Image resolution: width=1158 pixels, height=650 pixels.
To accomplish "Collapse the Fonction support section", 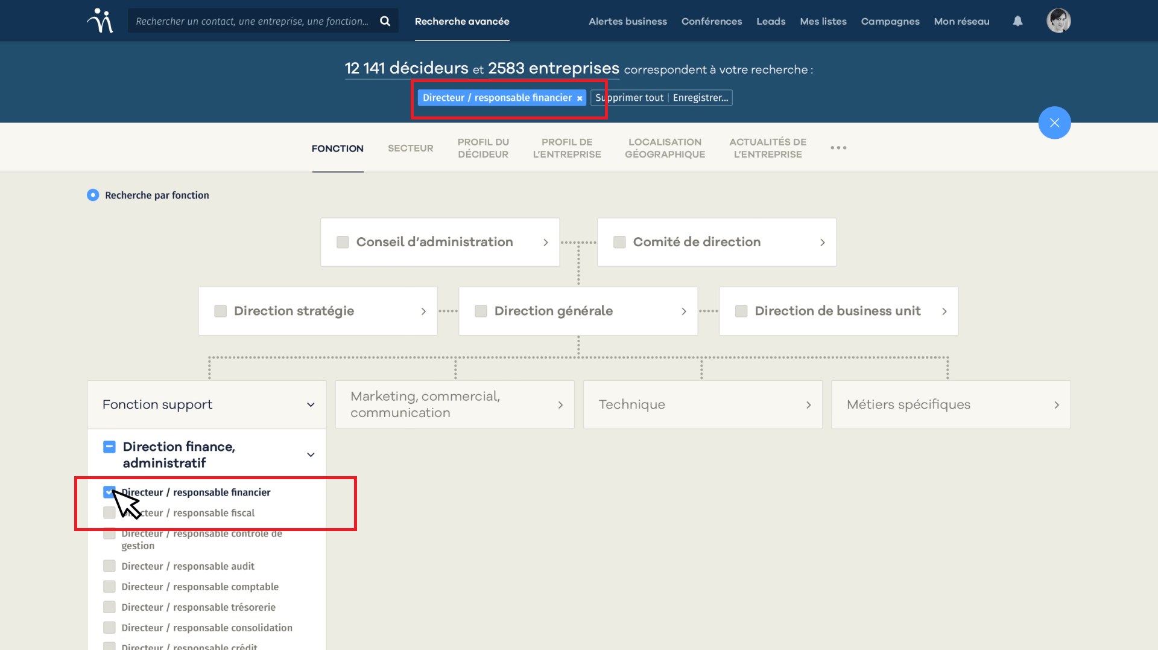I will pos(311,404).
